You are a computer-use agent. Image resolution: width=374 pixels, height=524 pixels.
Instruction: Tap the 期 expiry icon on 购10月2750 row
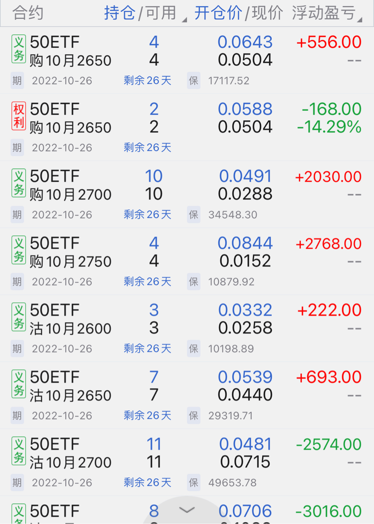(17, 282)
